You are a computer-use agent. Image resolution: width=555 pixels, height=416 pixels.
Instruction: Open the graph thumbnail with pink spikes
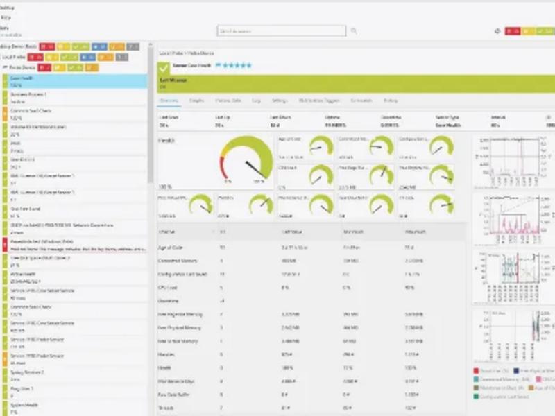[512, 219]
